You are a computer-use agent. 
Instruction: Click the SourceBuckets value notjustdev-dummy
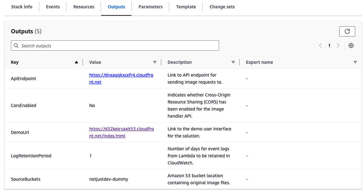109,179
